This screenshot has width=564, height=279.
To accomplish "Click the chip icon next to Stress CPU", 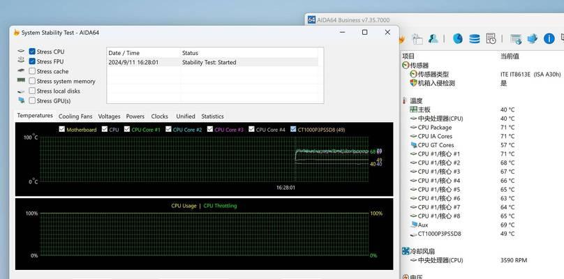I will [x=21, y=52].
